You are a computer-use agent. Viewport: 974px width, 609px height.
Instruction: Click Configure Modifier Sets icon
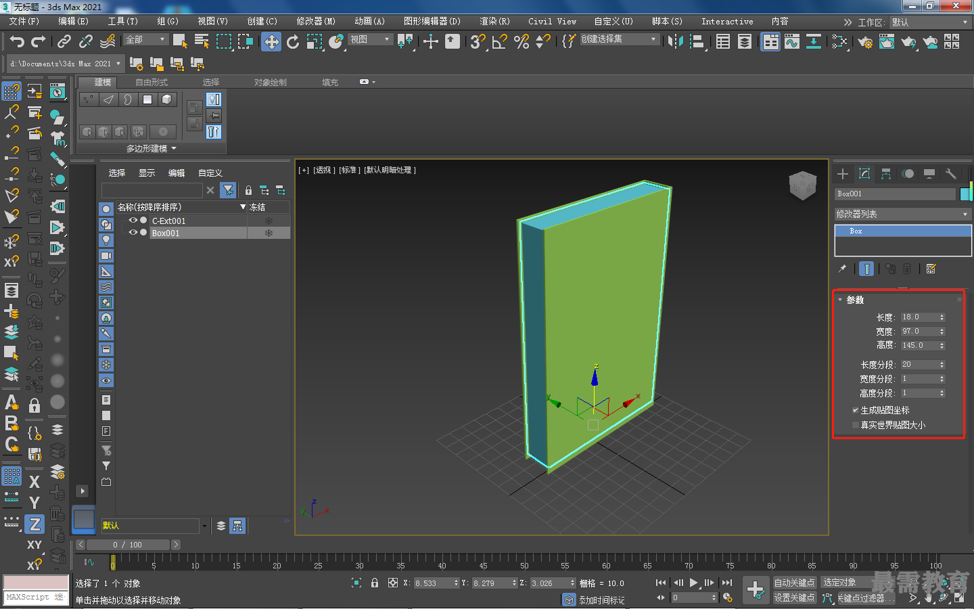point(931,269)
